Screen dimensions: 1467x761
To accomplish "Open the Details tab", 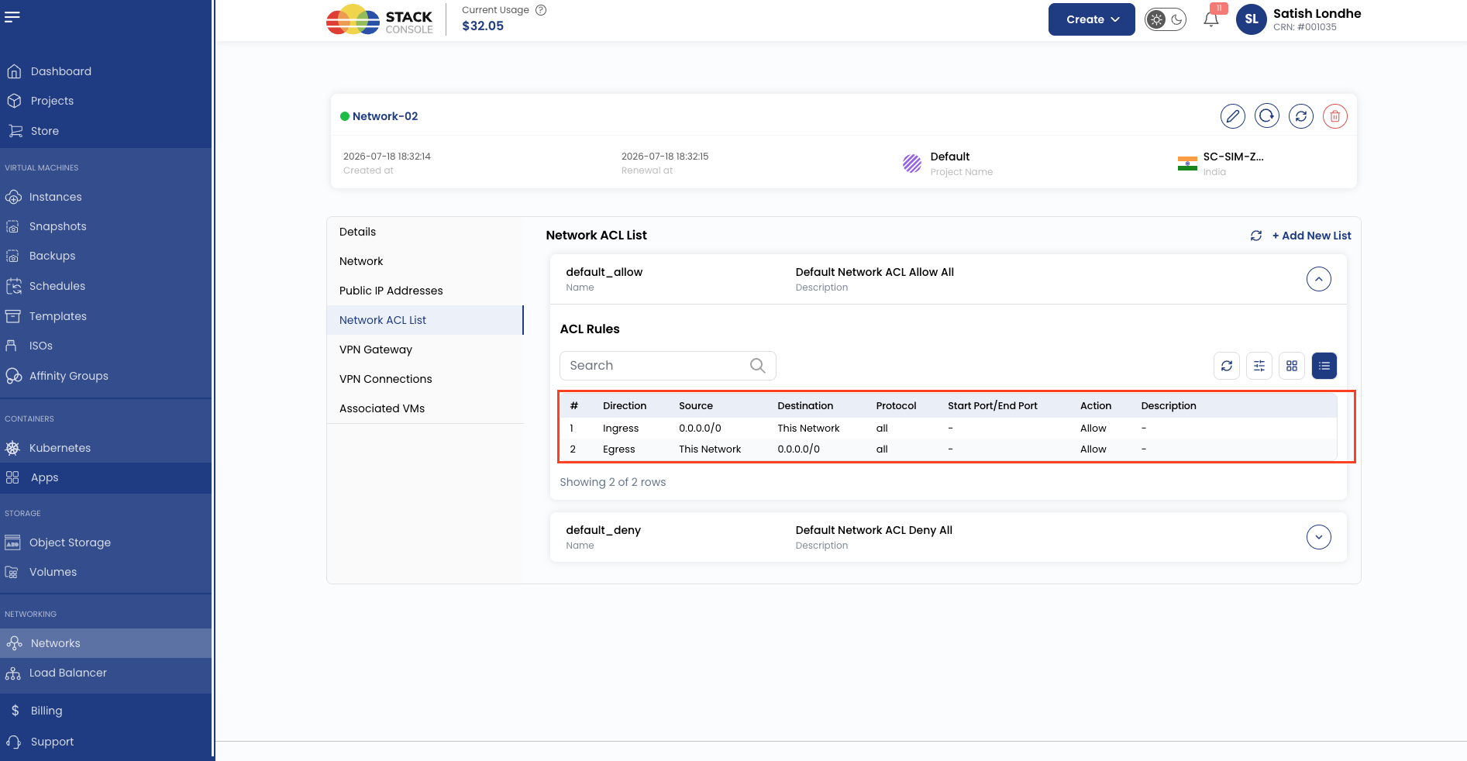I will pyautogui.click(x=425, y=232).
